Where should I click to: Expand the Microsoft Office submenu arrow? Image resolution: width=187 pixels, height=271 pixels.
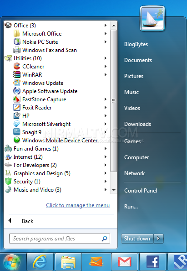coord(105,33)
